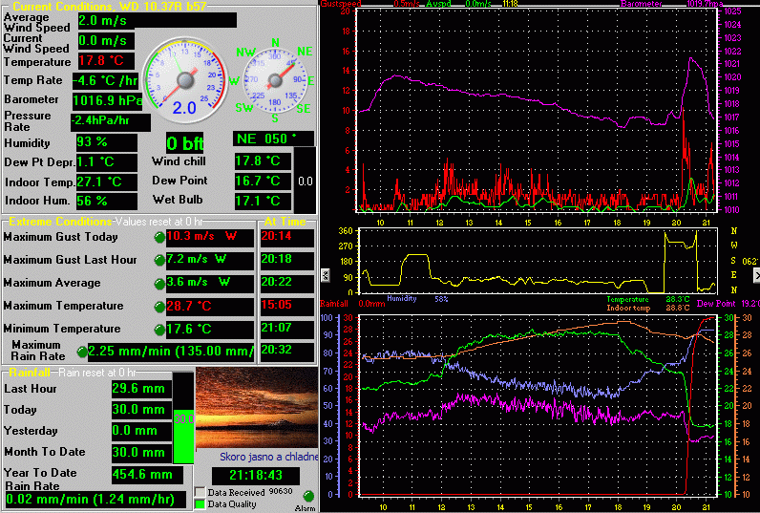Click the Barometer value 1016.9 hPa
Screen dimensions: 760x513
pyautogui.click(x=105, y=99)
